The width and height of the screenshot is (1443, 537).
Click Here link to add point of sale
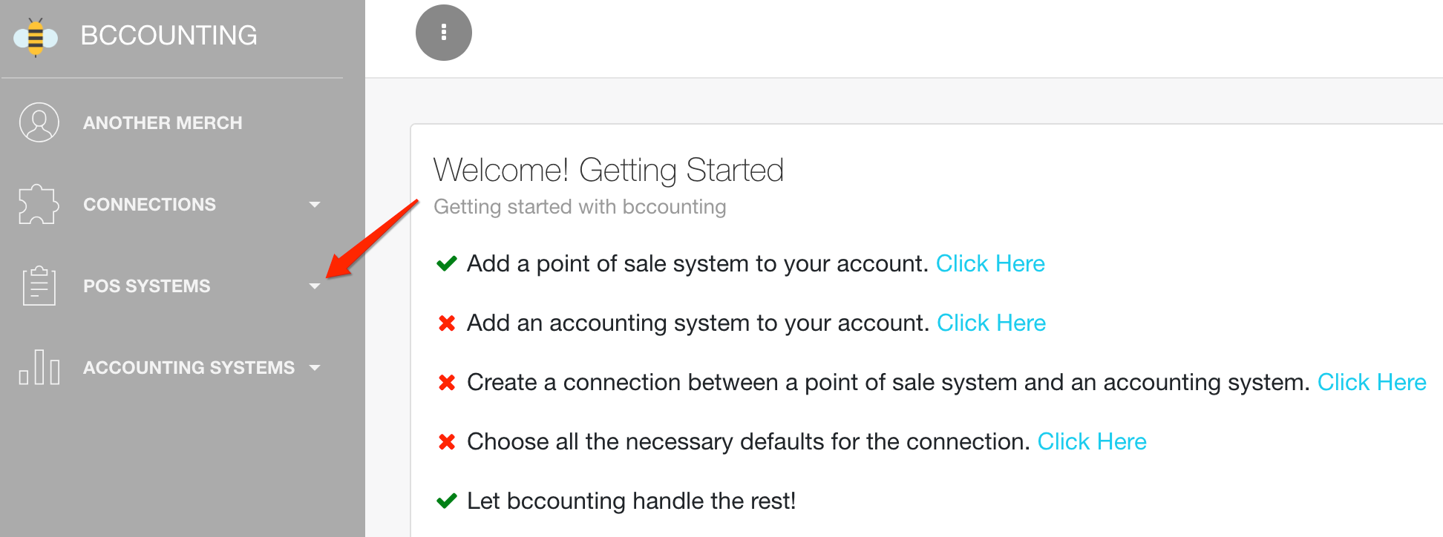click(x=990, y=263)
